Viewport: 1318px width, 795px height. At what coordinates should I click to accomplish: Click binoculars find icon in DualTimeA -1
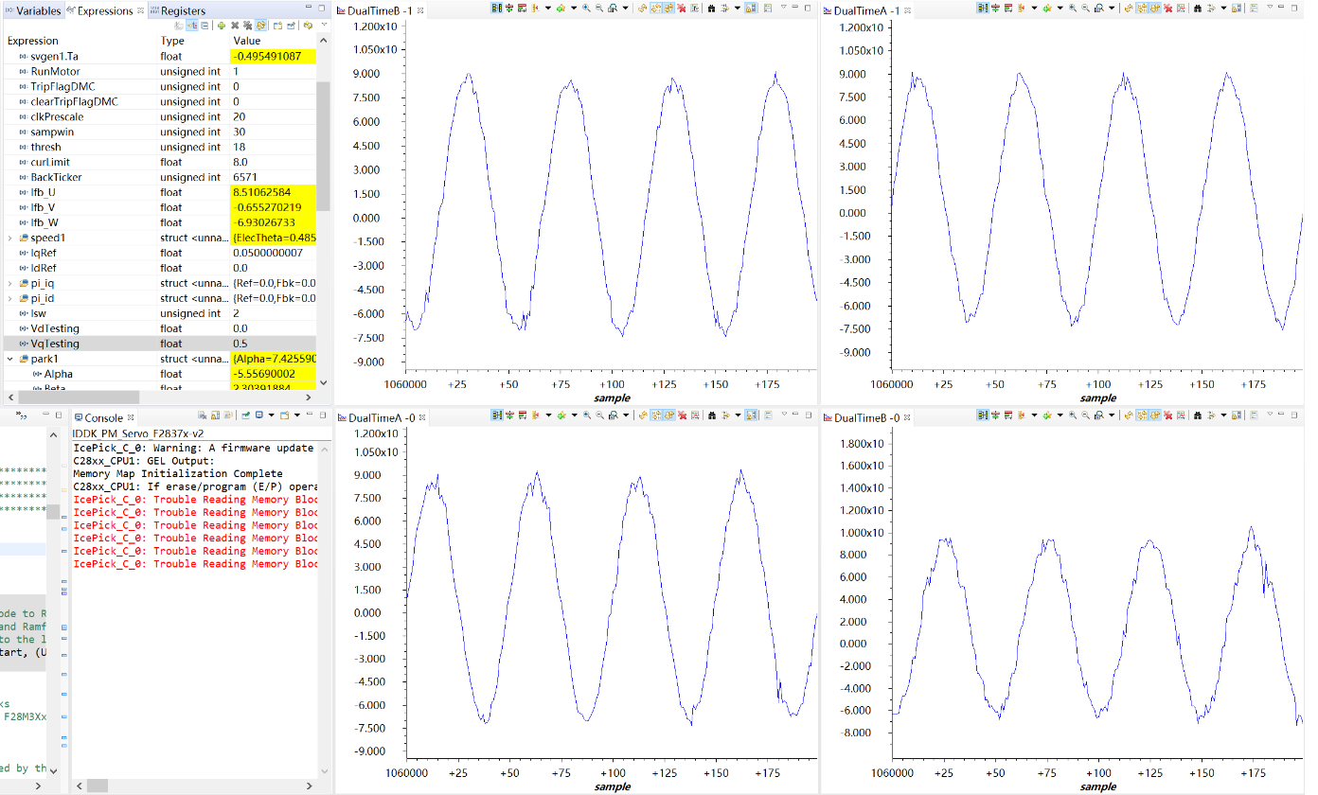[x=1198, y=9]
